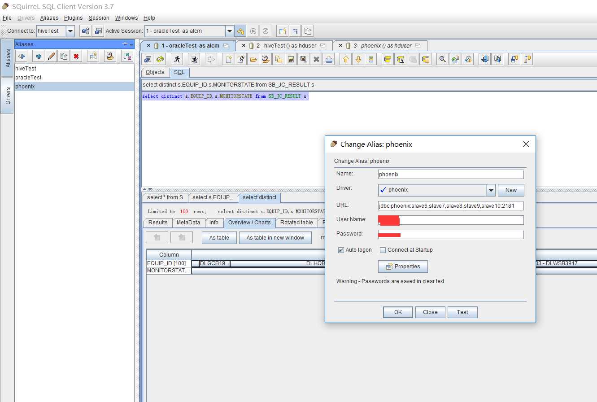This screenshot has width=597, height=402.
Task: Click the Password input field
Action: pos(451,235)
